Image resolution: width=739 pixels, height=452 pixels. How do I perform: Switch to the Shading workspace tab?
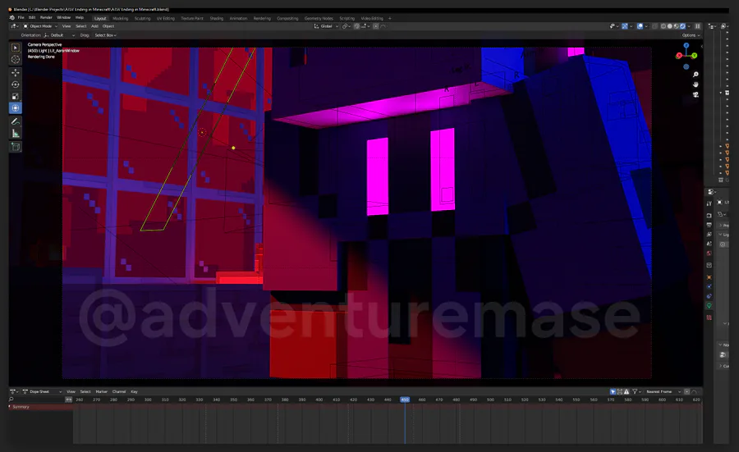pyautogui.click(x=216, y=18)
